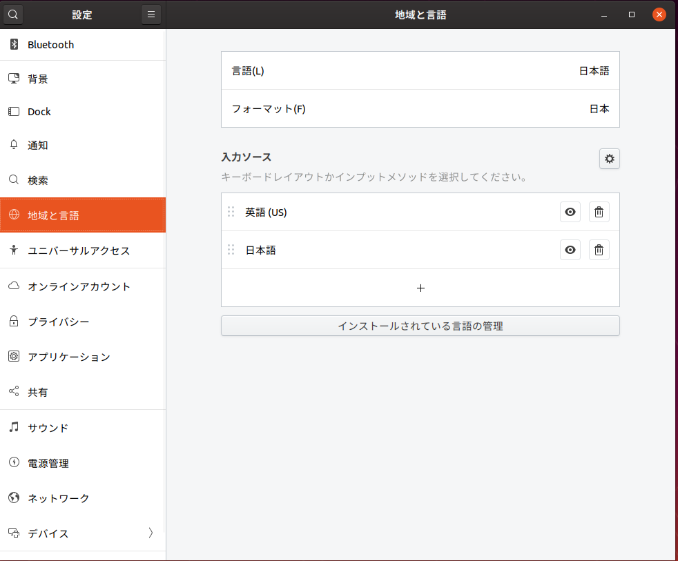Select アプリケーション in the sidebar
The height and width of the screenshot is (561, 678).
click(83, 357)
